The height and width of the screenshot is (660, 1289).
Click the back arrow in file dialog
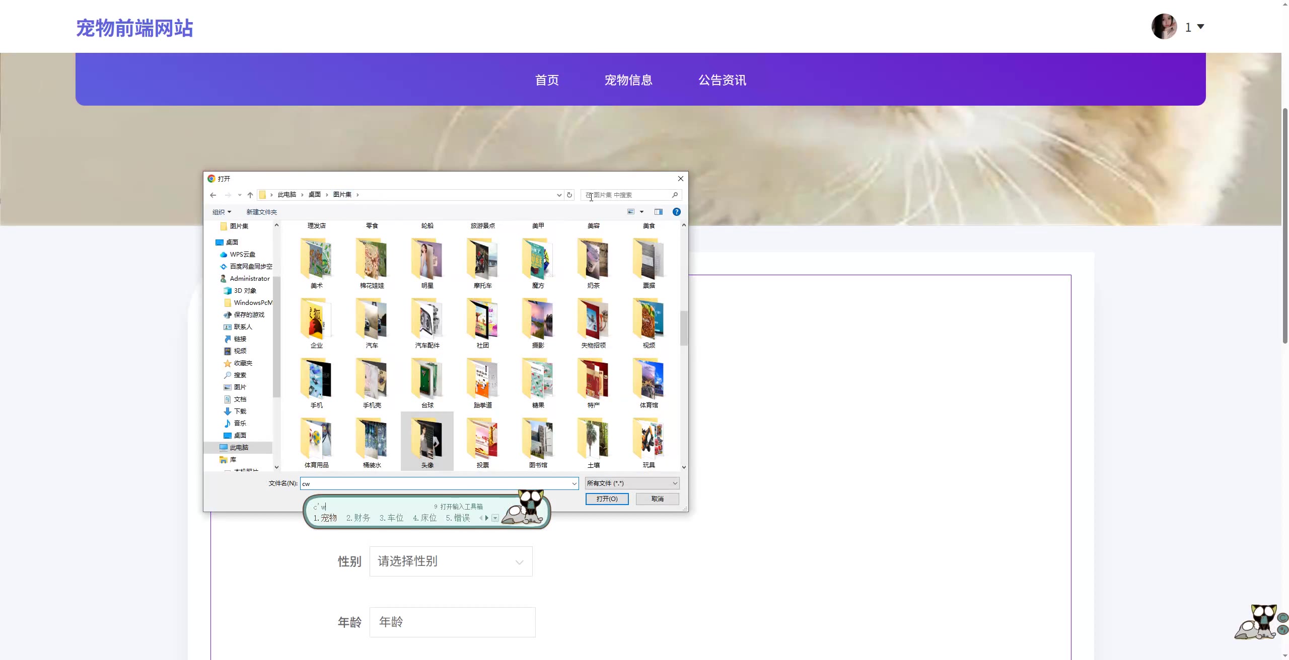[213, 195]
